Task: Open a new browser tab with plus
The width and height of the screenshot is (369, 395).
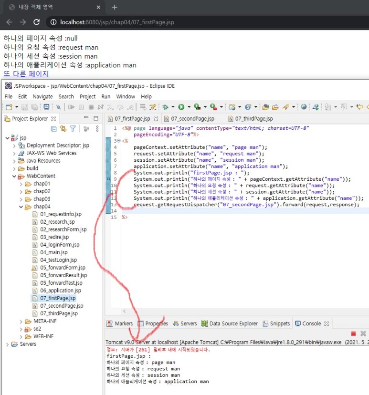Action: [x=115, y=7]
